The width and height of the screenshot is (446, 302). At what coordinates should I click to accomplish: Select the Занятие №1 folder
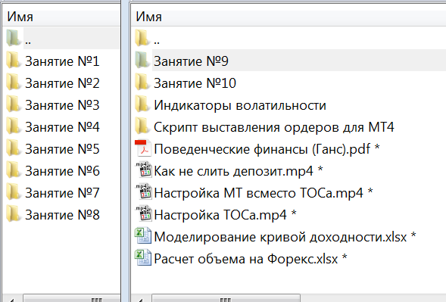62,61
